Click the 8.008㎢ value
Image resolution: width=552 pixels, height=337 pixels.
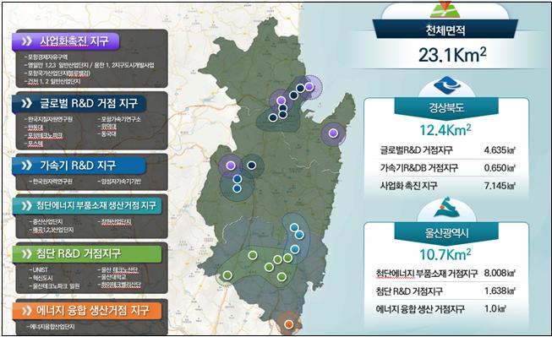[x=500, y=273]
